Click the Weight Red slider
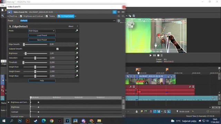The height and width of the screenshot is (124, 221). 35,67
